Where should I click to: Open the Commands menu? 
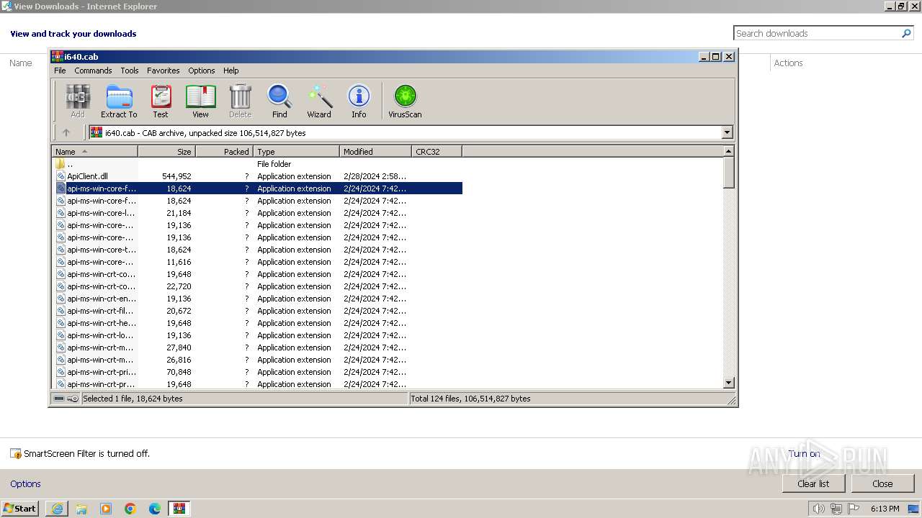(x=93, y=71)
